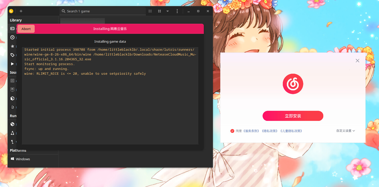Select the cube icon under Sources

pos(12,98)
